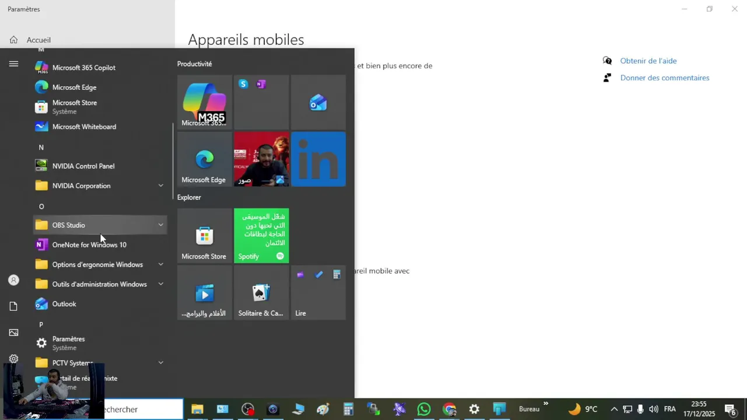Open Settings gear in the taskbar
747x420 pixels.
pyautogui.click(x=474, y=409)
